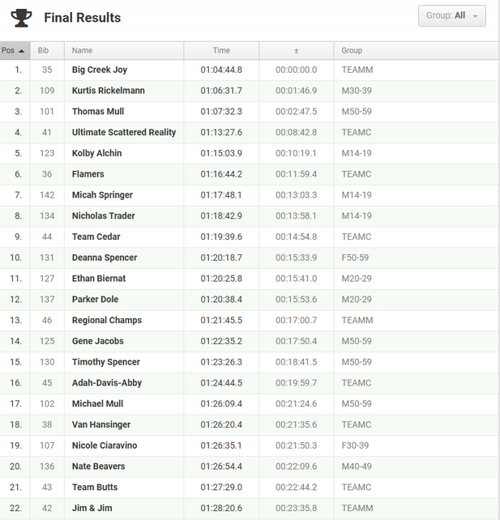Sort table by Time column header
Screen dimensions: 500x520
click(221, 51)
